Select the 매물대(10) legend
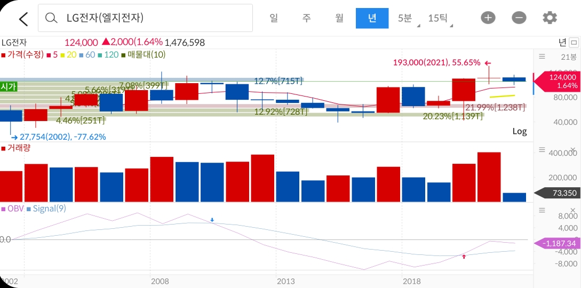The image size is (581, 288). tap(144, 55)
